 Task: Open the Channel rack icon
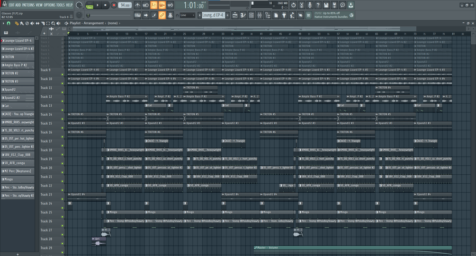(x=251, y=15)
